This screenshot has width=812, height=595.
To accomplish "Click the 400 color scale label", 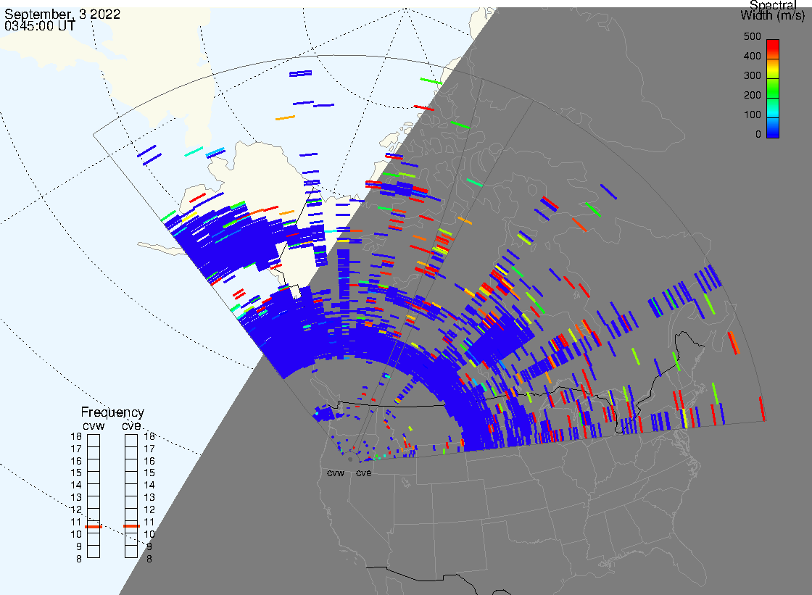I will (752, 56).
